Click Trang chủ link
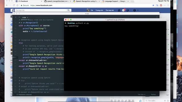 99,10
